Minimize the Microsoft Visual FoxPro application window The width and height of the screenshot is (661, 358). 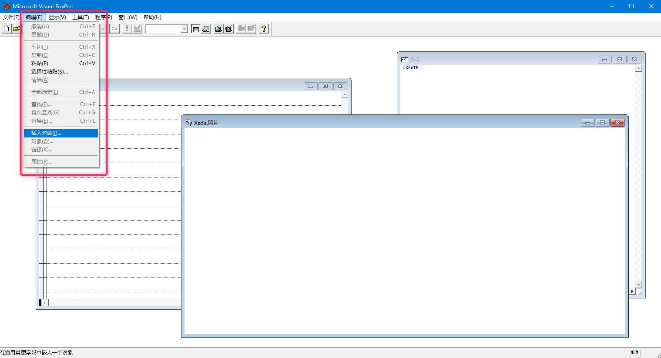pyautogui.click(x=611, y=6)
